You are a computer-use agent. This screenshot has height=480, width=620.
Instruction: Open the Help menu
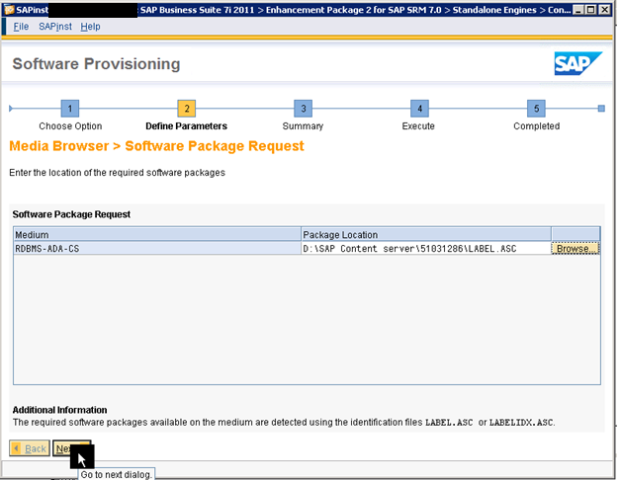[91, 27]
